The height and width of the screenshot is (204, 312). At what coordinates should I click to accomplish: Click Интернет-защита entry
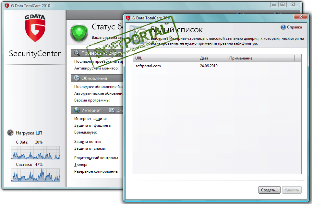(x=90, y=119)
